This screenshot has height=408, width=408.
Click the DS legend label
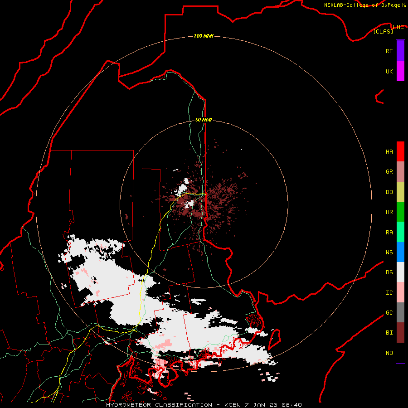click(389, 272)
